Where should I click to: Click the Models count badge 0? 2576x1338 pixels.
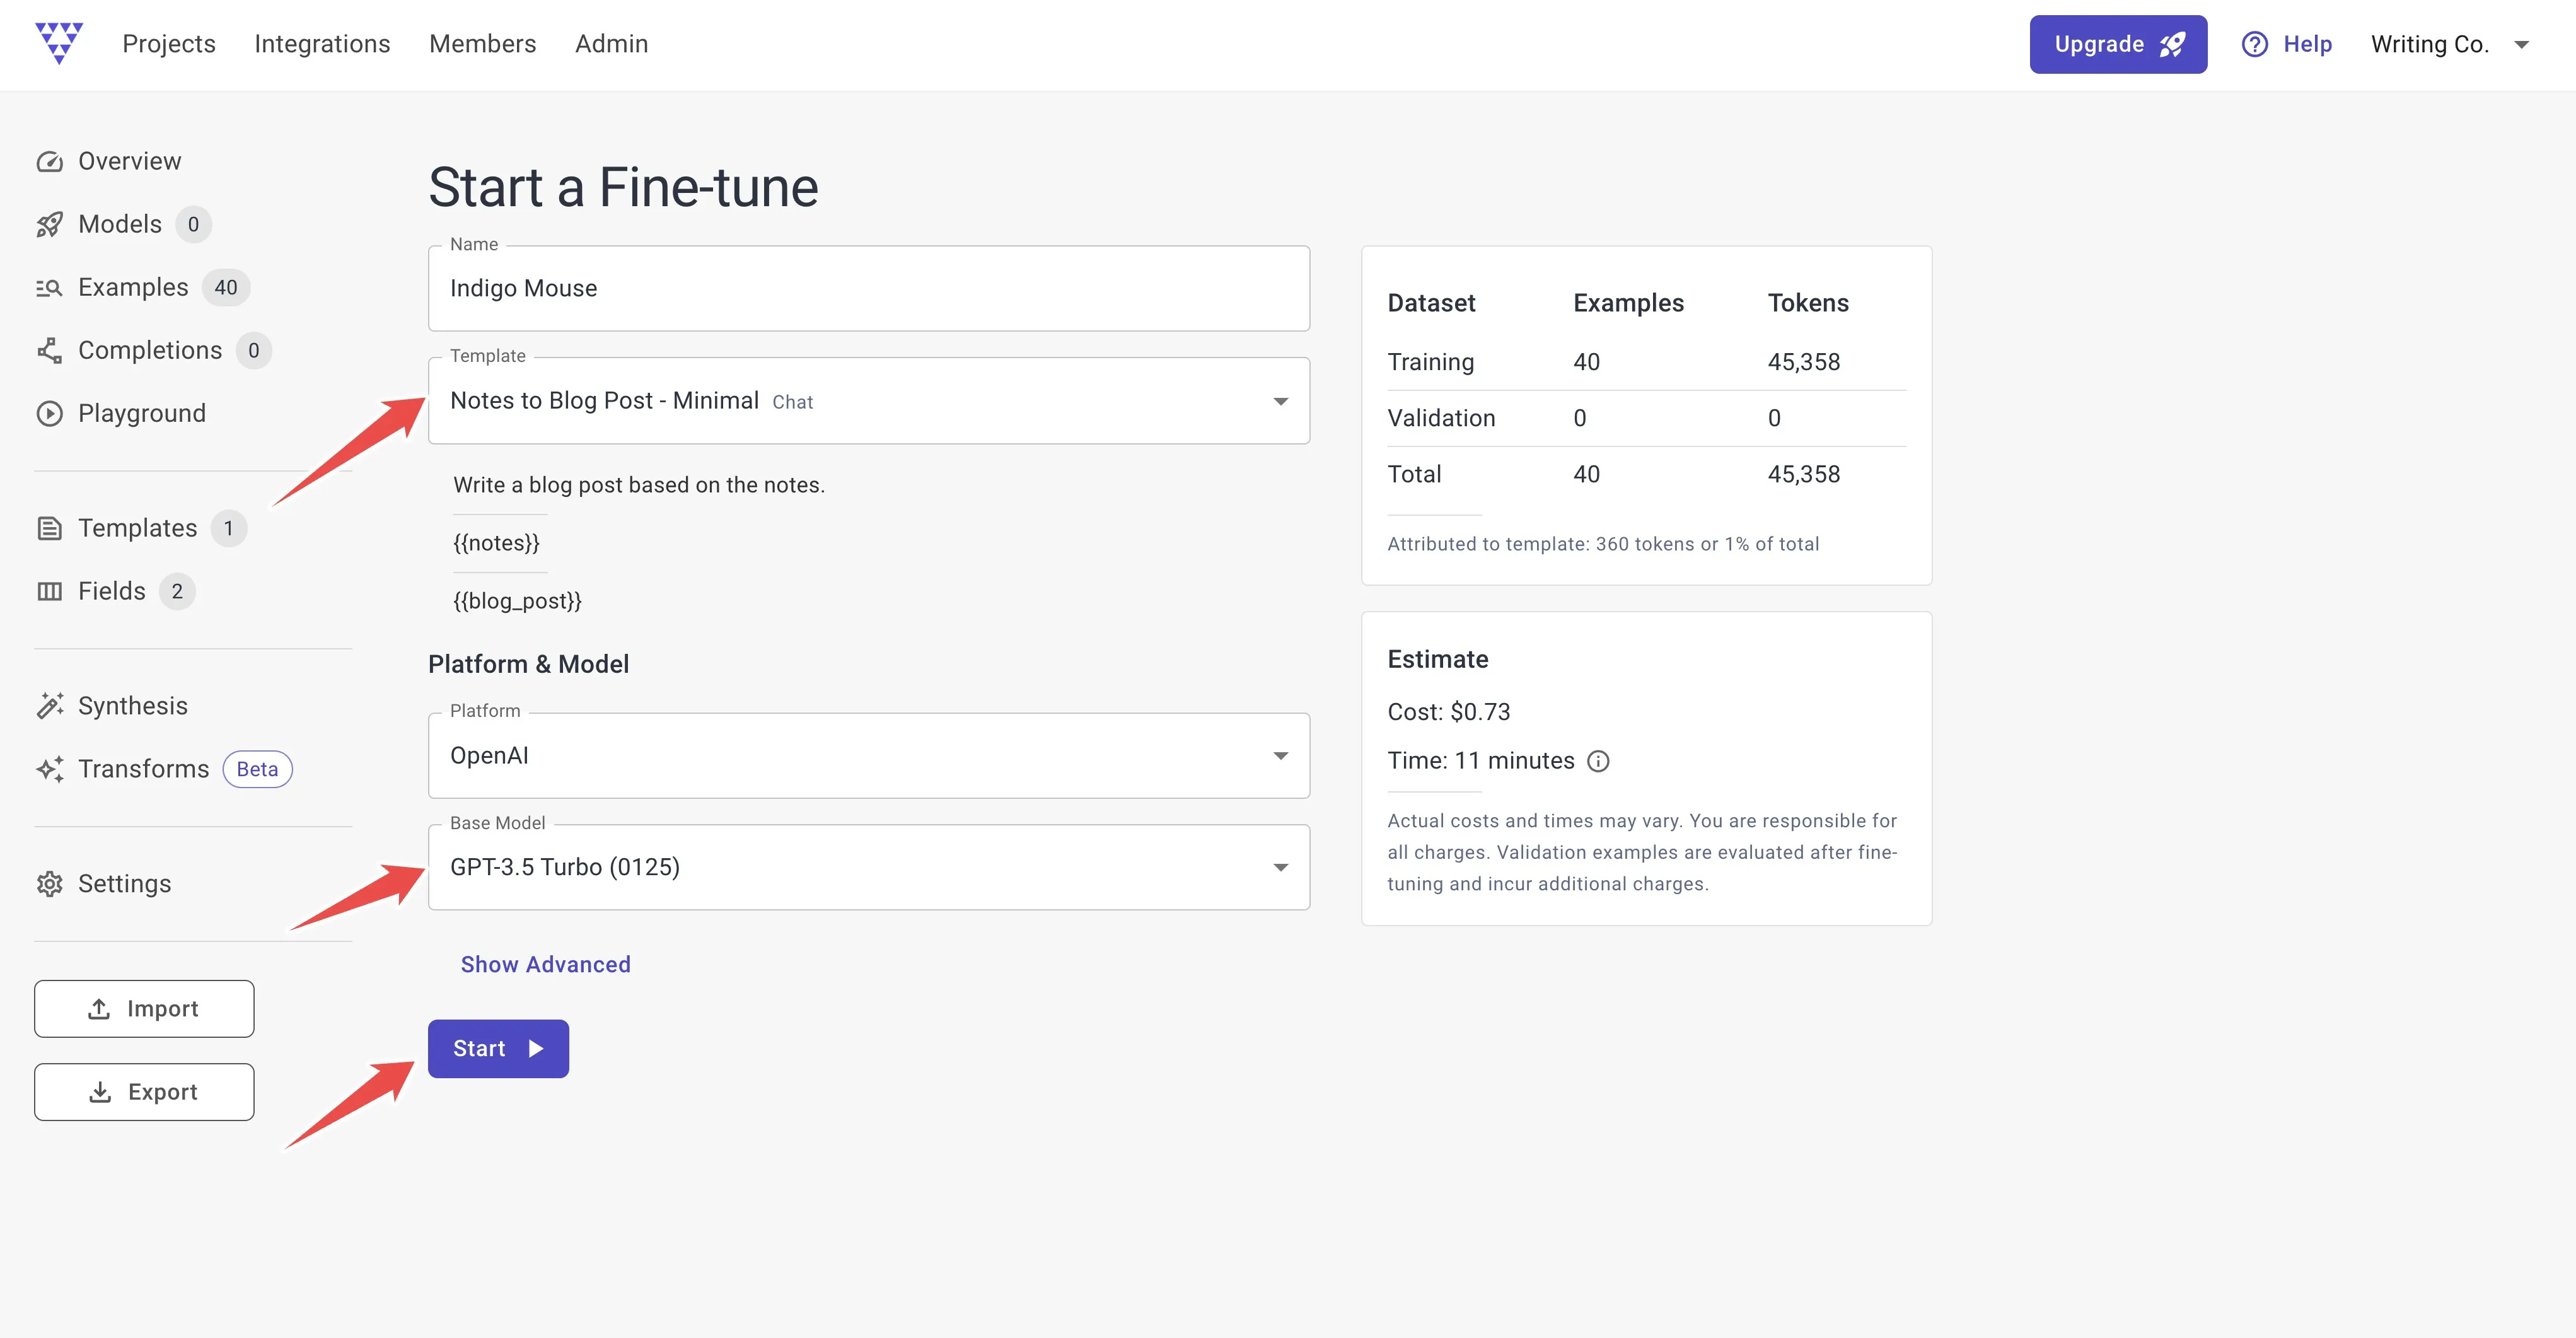click(x=193, y=224)
